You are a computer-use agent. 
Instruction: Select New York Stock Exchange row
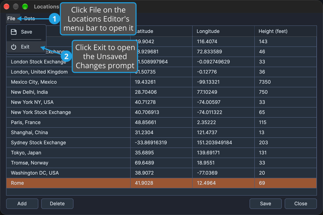[161, 112]
